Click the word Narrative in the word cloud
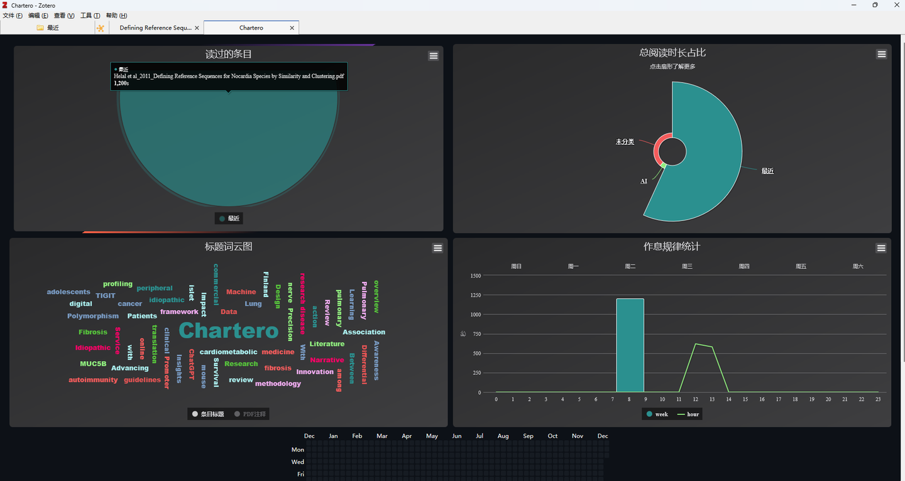 coord(327,360)
